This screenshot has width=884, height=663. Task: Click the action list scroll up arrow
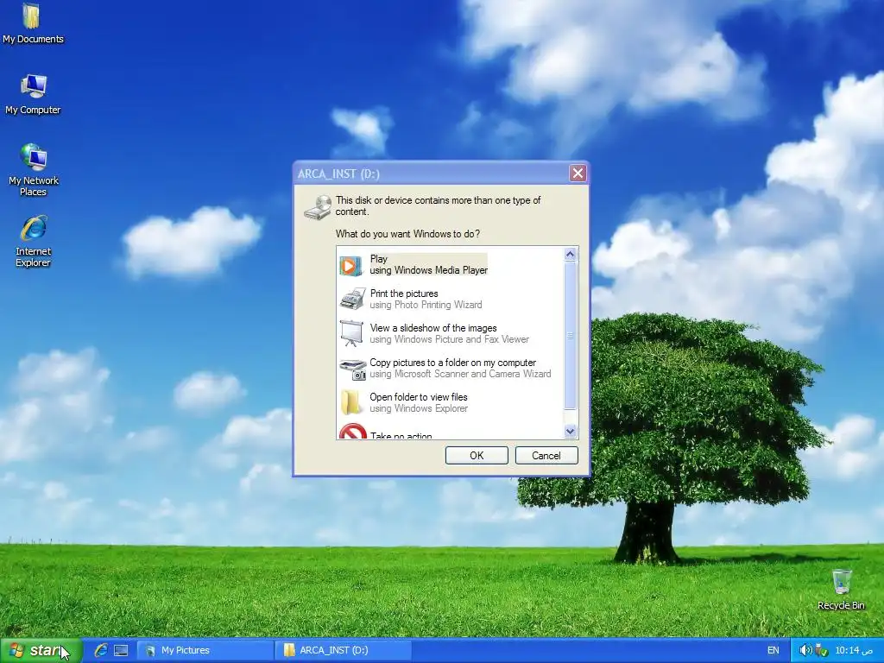point(570,255)
